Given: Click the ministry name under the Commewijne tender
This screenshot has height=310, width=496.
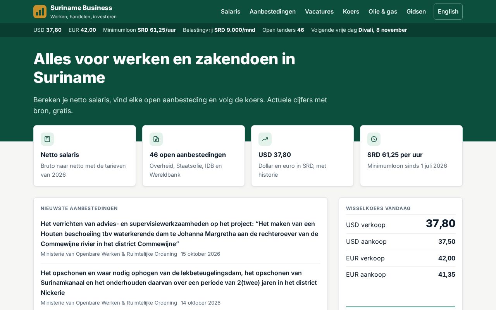Looking at the screenshot, I should tap(109, 254).
